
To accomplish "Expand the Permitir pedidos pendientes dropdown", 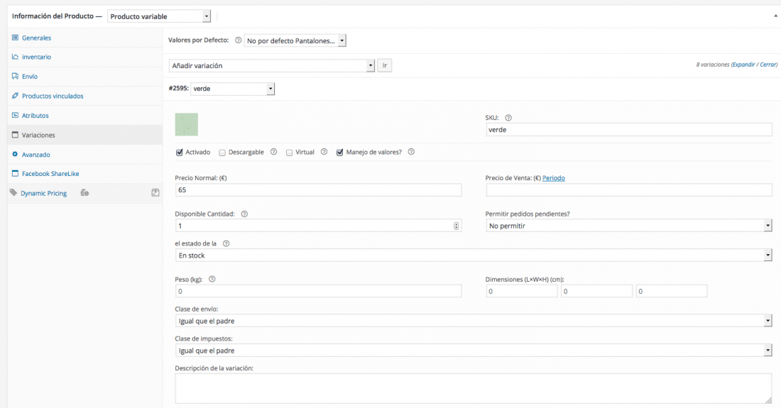I will pos(628,226).
